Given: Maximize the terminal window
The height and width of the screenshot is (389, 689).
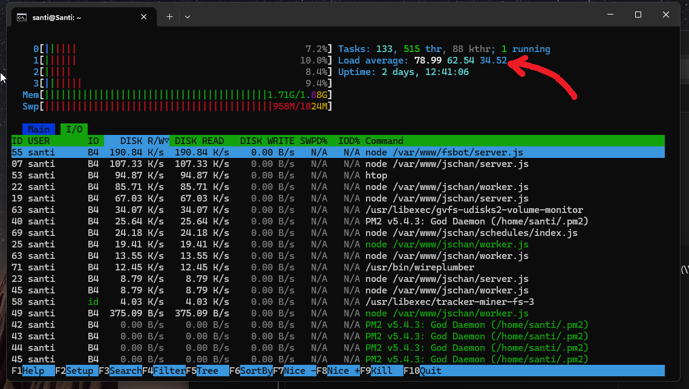Looking at the screenshot, I should pyautogui.click(x=638, y=15).
